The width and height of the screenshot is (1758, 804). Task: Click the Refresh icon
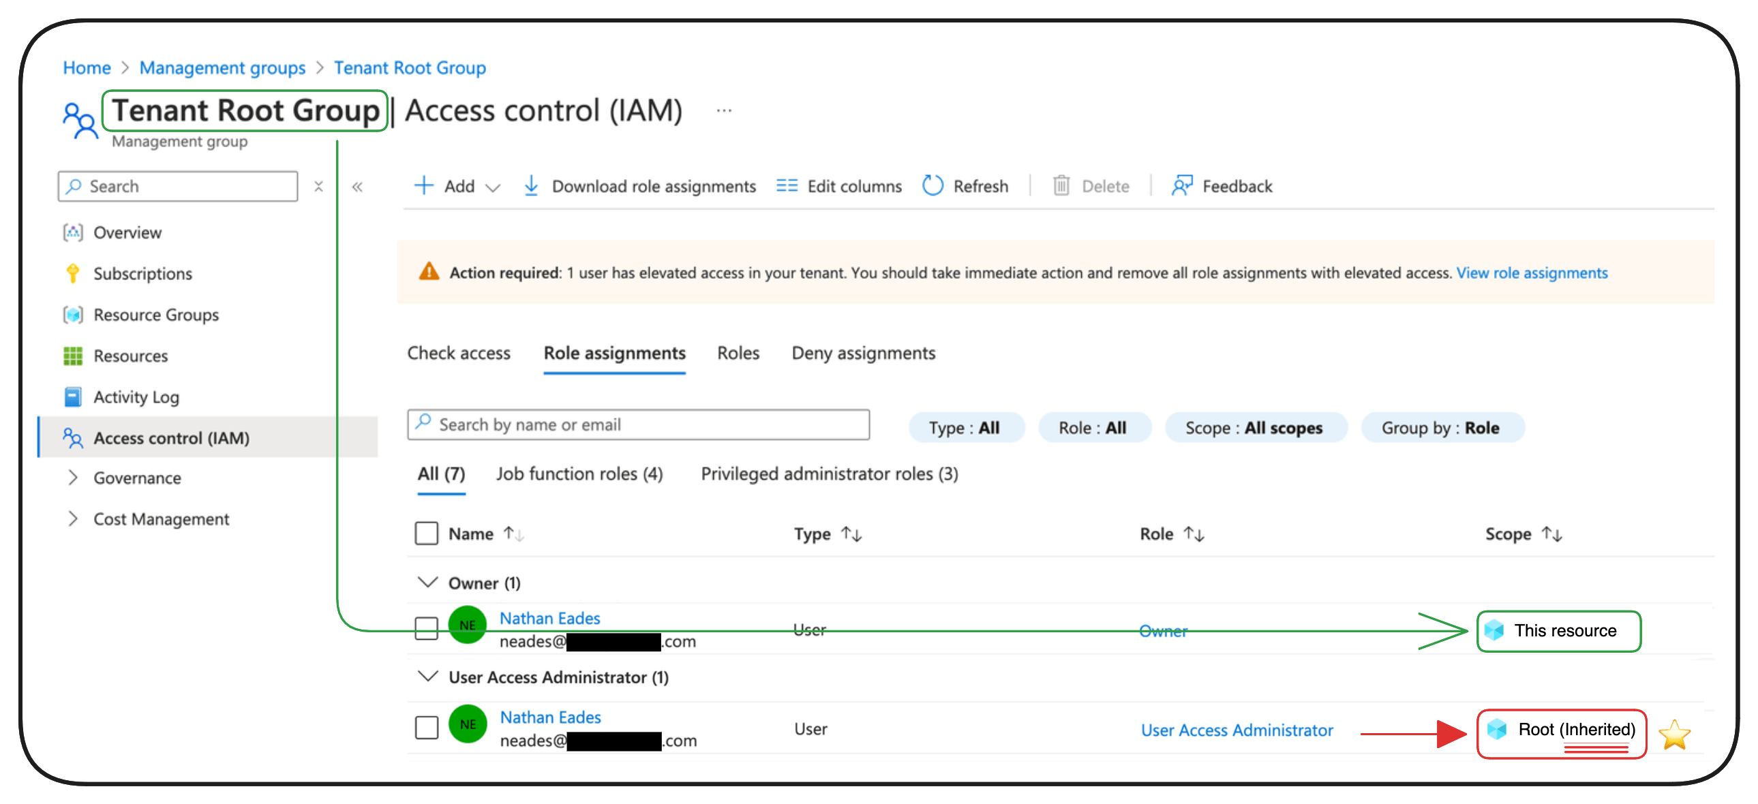click(933, 185)
